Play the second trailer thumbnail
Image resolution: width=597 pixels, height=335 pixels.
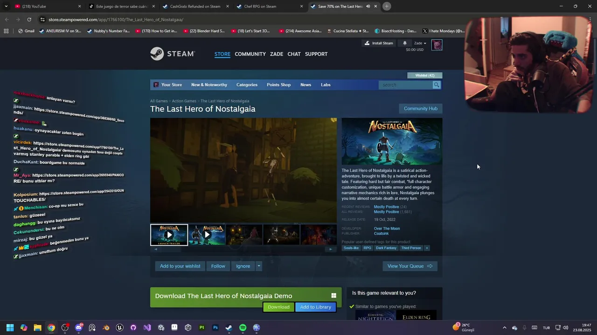pos(207,235)
